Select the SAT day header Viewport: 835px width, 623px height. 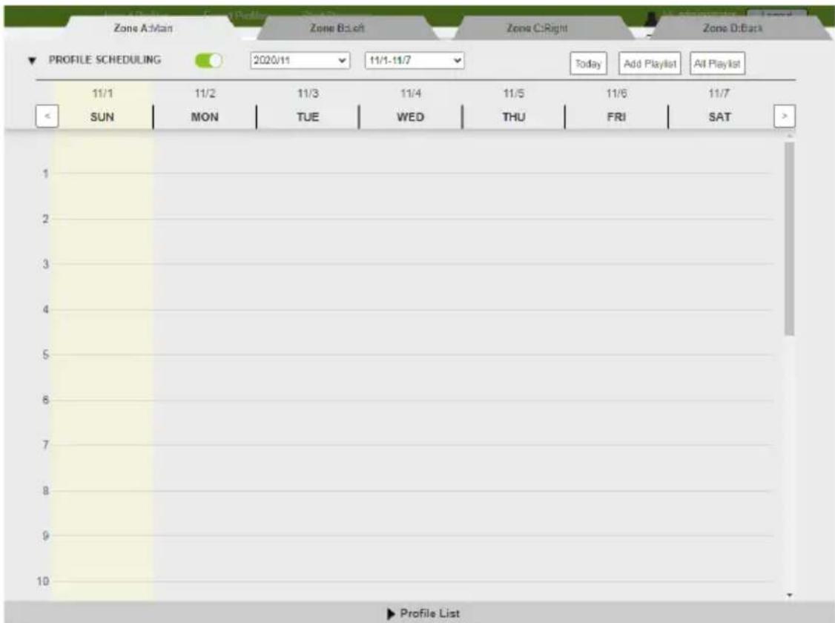click(719, 116)
